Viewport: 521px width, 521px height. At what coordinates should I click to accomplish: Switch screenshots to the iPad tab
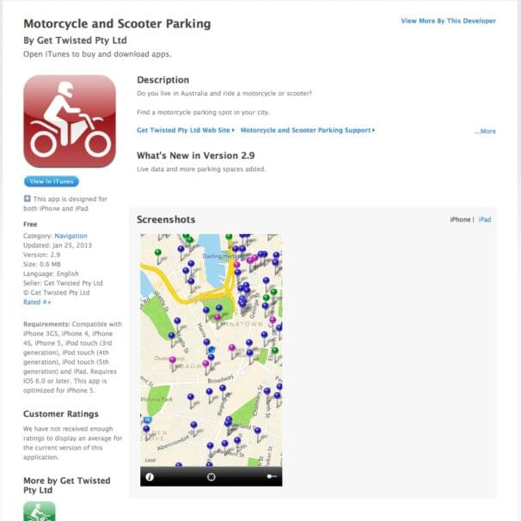pyautogui.click(x=485, y=219)
